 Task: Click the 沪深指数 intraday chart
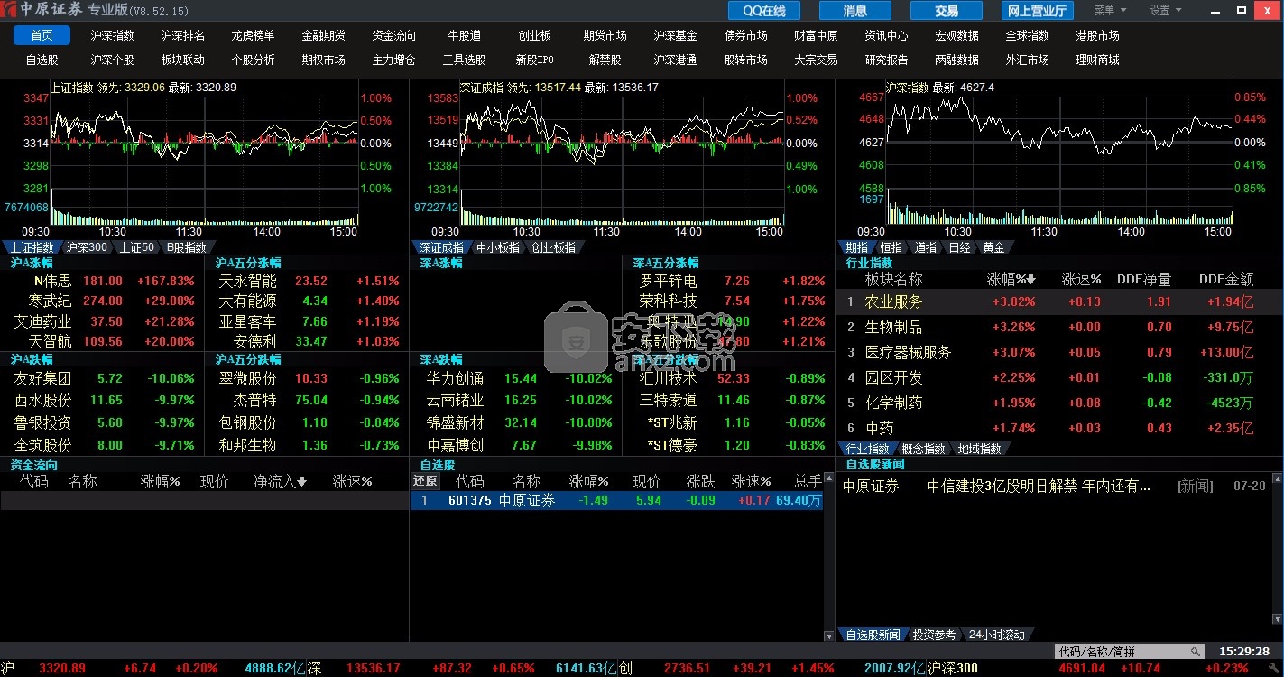(1059, 160)
